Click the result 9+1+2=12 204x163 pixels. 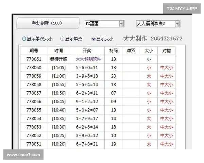point(87,102)
